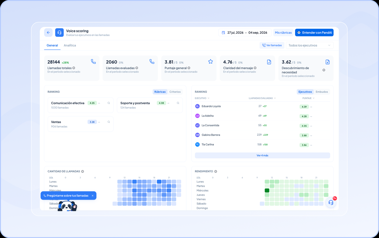Image resolution: width=379 pixels, height=238 pixels.
Task: Click the +28% change indicator
Action: 65,62
